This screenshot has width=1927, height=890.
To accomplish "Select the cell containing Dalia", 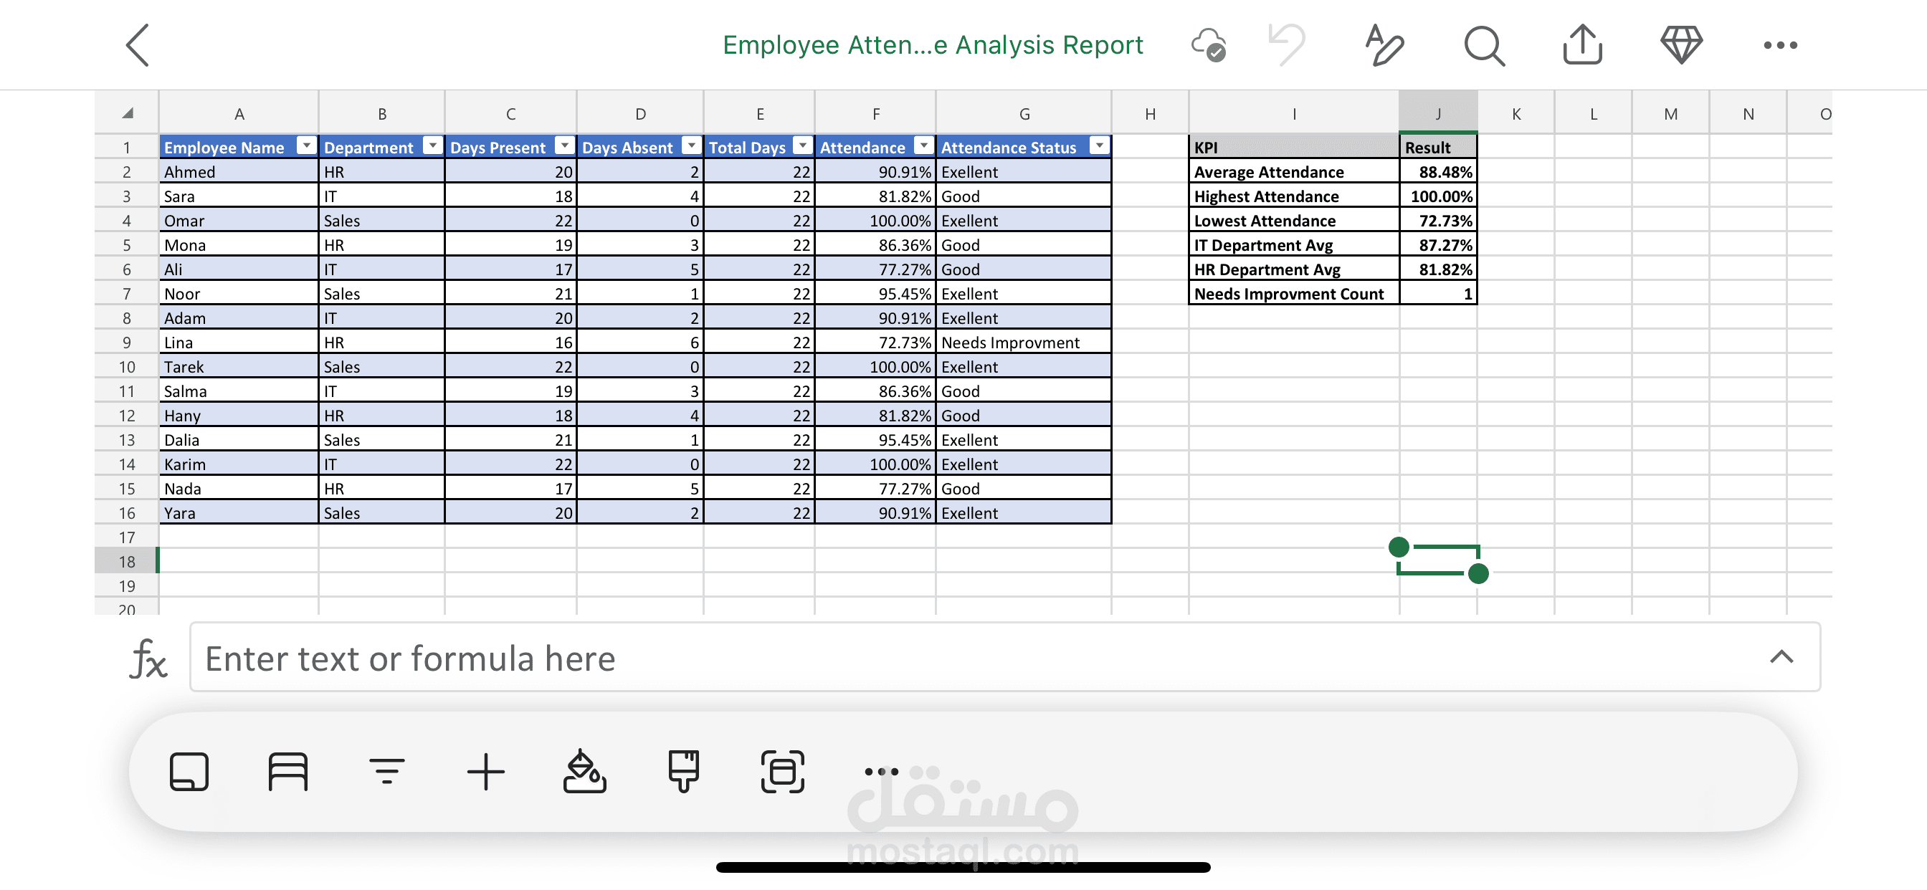I will click(239, 440).
